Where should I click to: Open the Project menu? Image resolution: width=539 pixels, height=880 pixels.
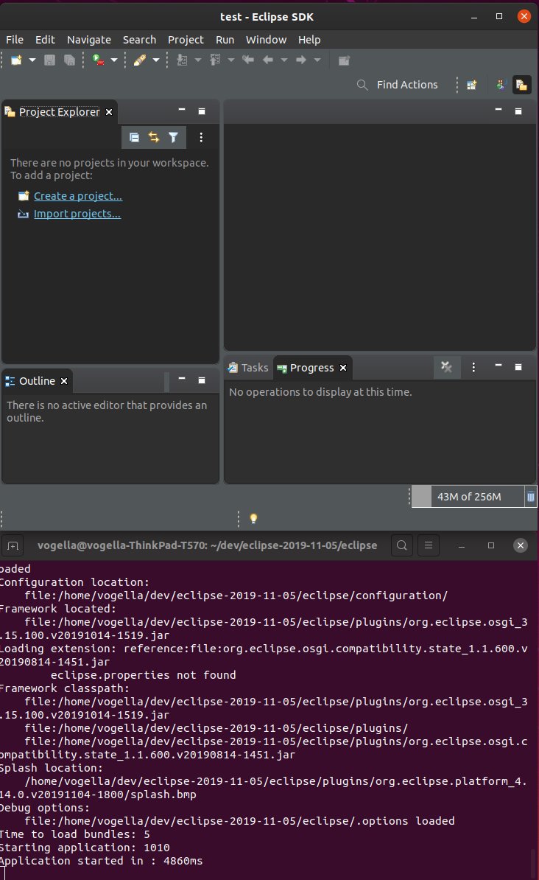186,40
